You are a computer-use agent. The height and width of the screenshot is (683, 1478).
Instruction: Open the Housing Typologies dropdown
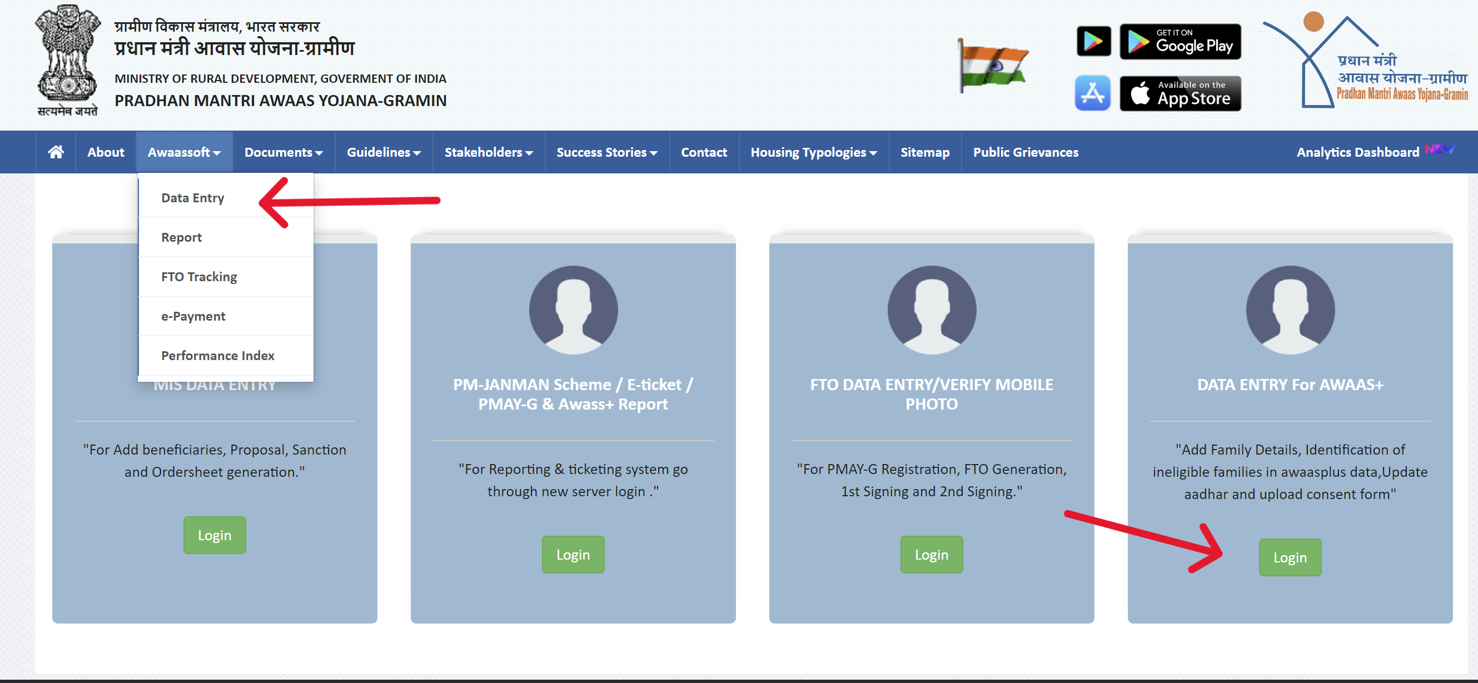tap(813, 152)
